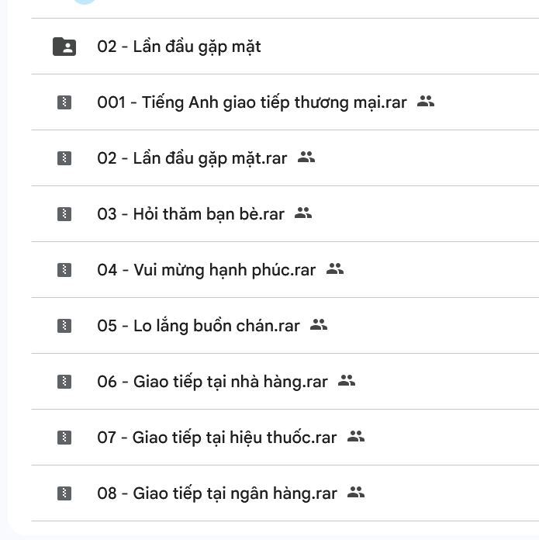
Task: Open the folder named 02 - Lần đầu gặp mặt
Action: [x=178, y=47]
